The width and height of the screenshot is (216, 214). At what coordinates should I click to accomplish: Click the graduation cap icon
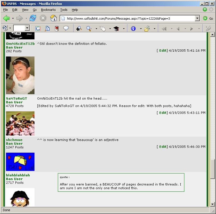coord(116,29)
